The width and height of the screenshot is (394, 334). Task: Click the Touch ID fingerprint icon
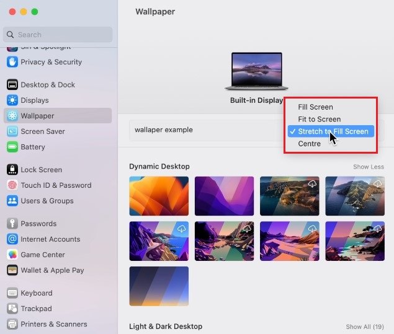[12, 185]
